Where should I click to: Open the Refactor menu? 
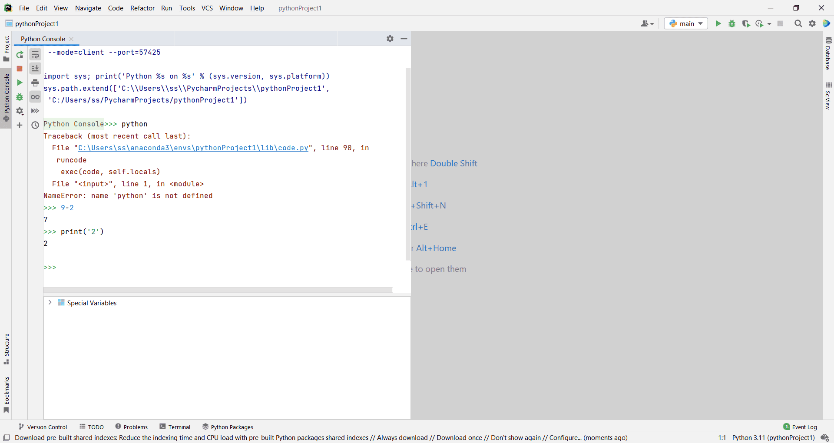(142, 8)
